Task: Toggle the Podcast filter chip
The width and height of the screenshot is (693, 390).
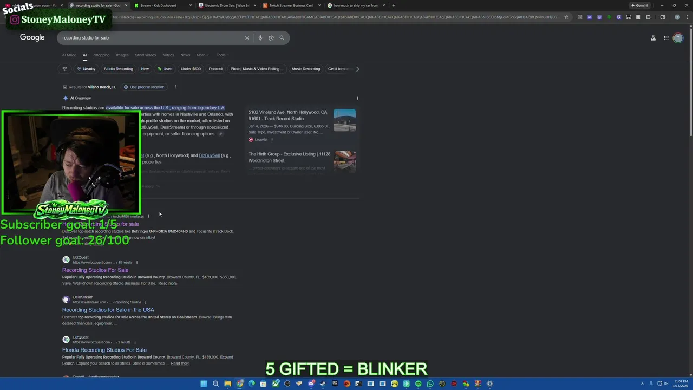Action: coord(215,69)
